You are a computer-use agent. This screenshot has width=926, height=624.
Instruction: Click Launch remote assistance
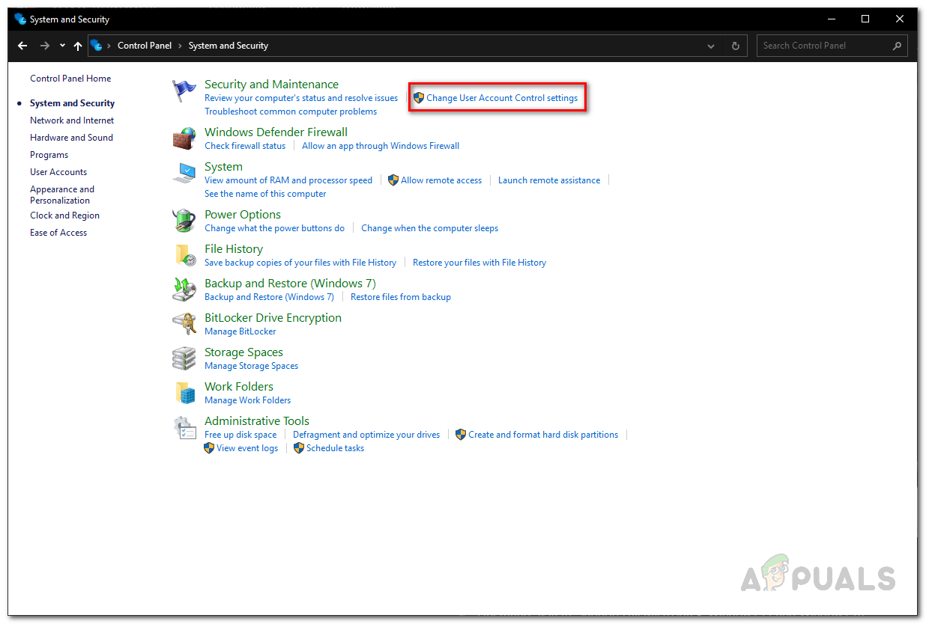pos(549,180)
